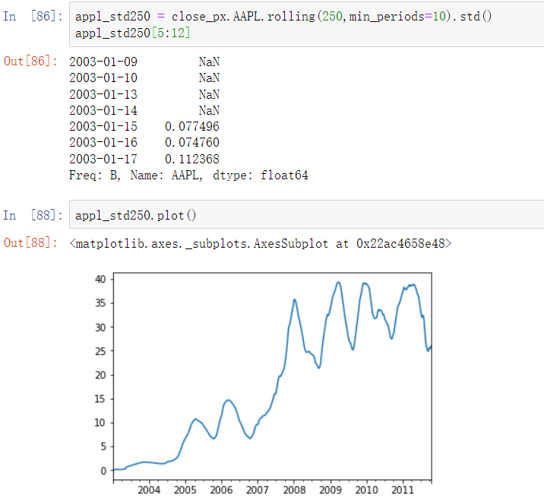
Task: Click the value 0.074760
Action: 192,142
